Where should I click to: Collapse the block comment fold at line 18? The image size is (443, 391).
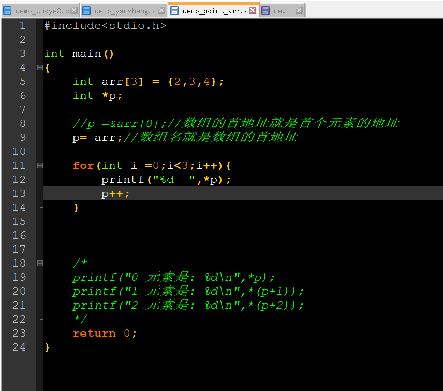tap(40, 263)
